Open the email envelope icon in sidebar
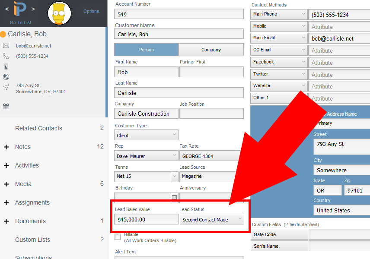This screenshot has height=259, width=370. click(x=6, y=46)
